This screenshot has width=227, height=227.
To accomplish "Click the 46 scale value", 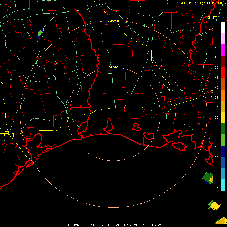I will pyautogui.click(x=217, y=78).
